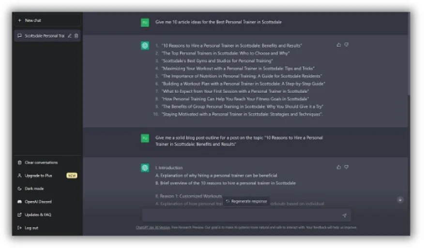
Task: Click 'Brief overview of the 10 reasons' line
Action: point(226,183)
